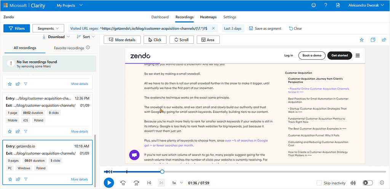
Task: Select the All recordings tab
Action: tap(25, 48)
